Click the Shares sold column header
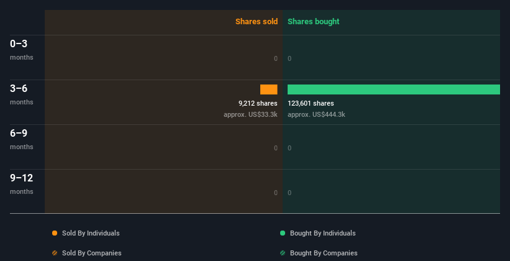The image size is (510, 261). [257, 22]
